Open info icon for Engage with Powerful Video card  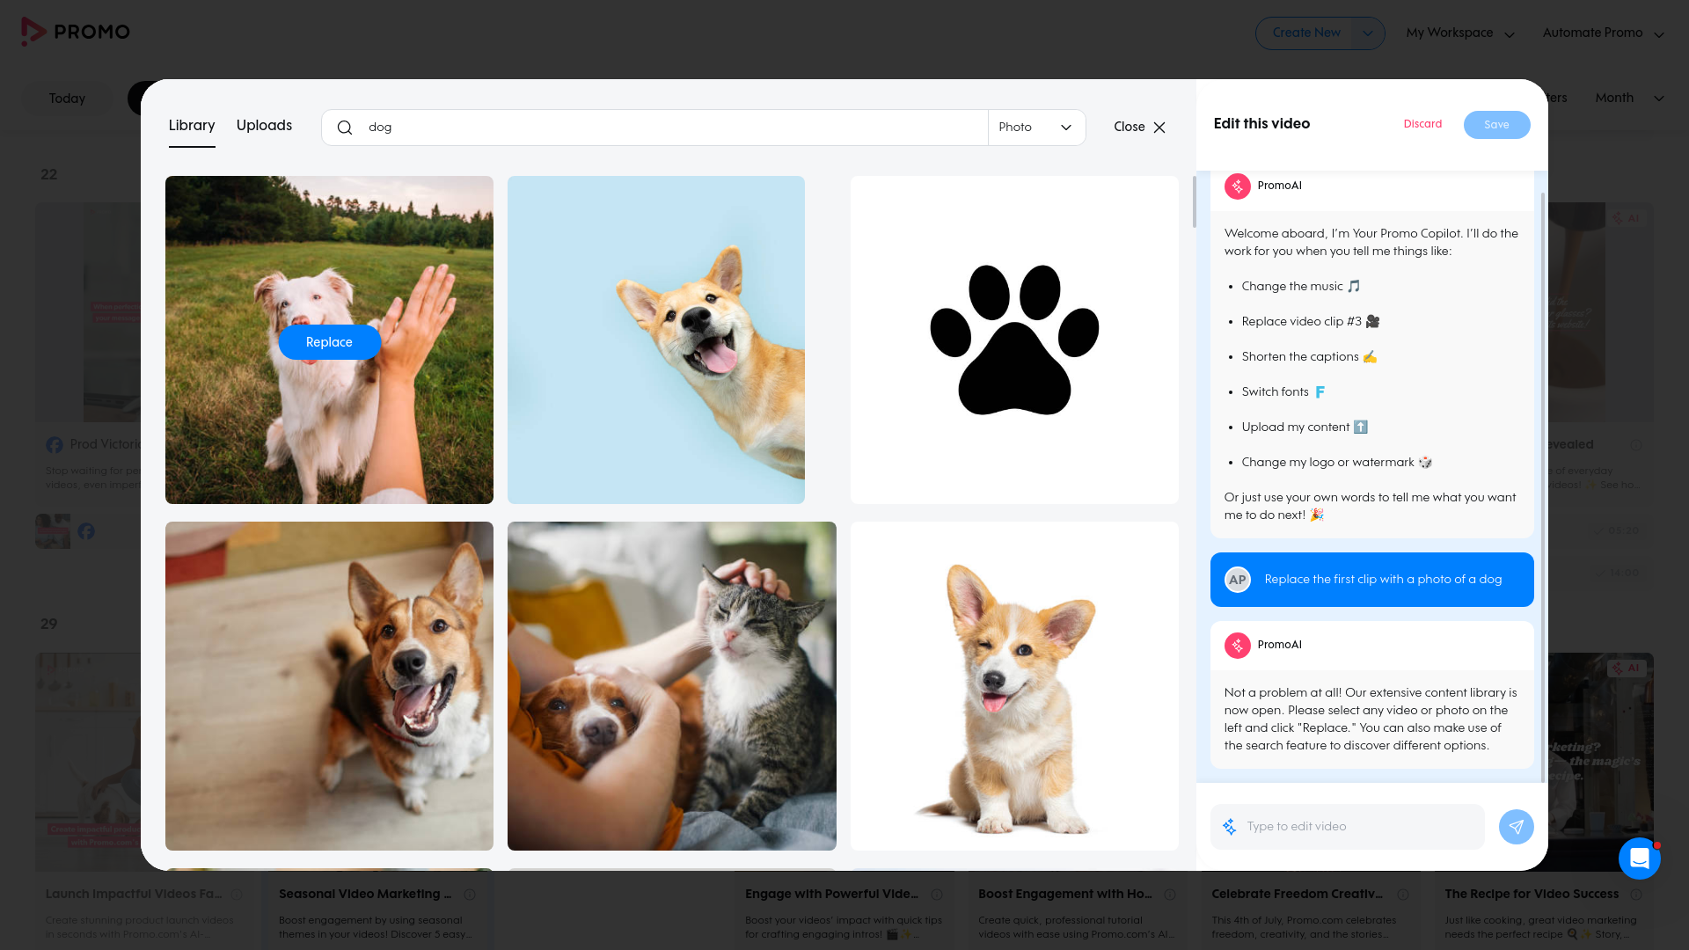click(x=937, y=895)
